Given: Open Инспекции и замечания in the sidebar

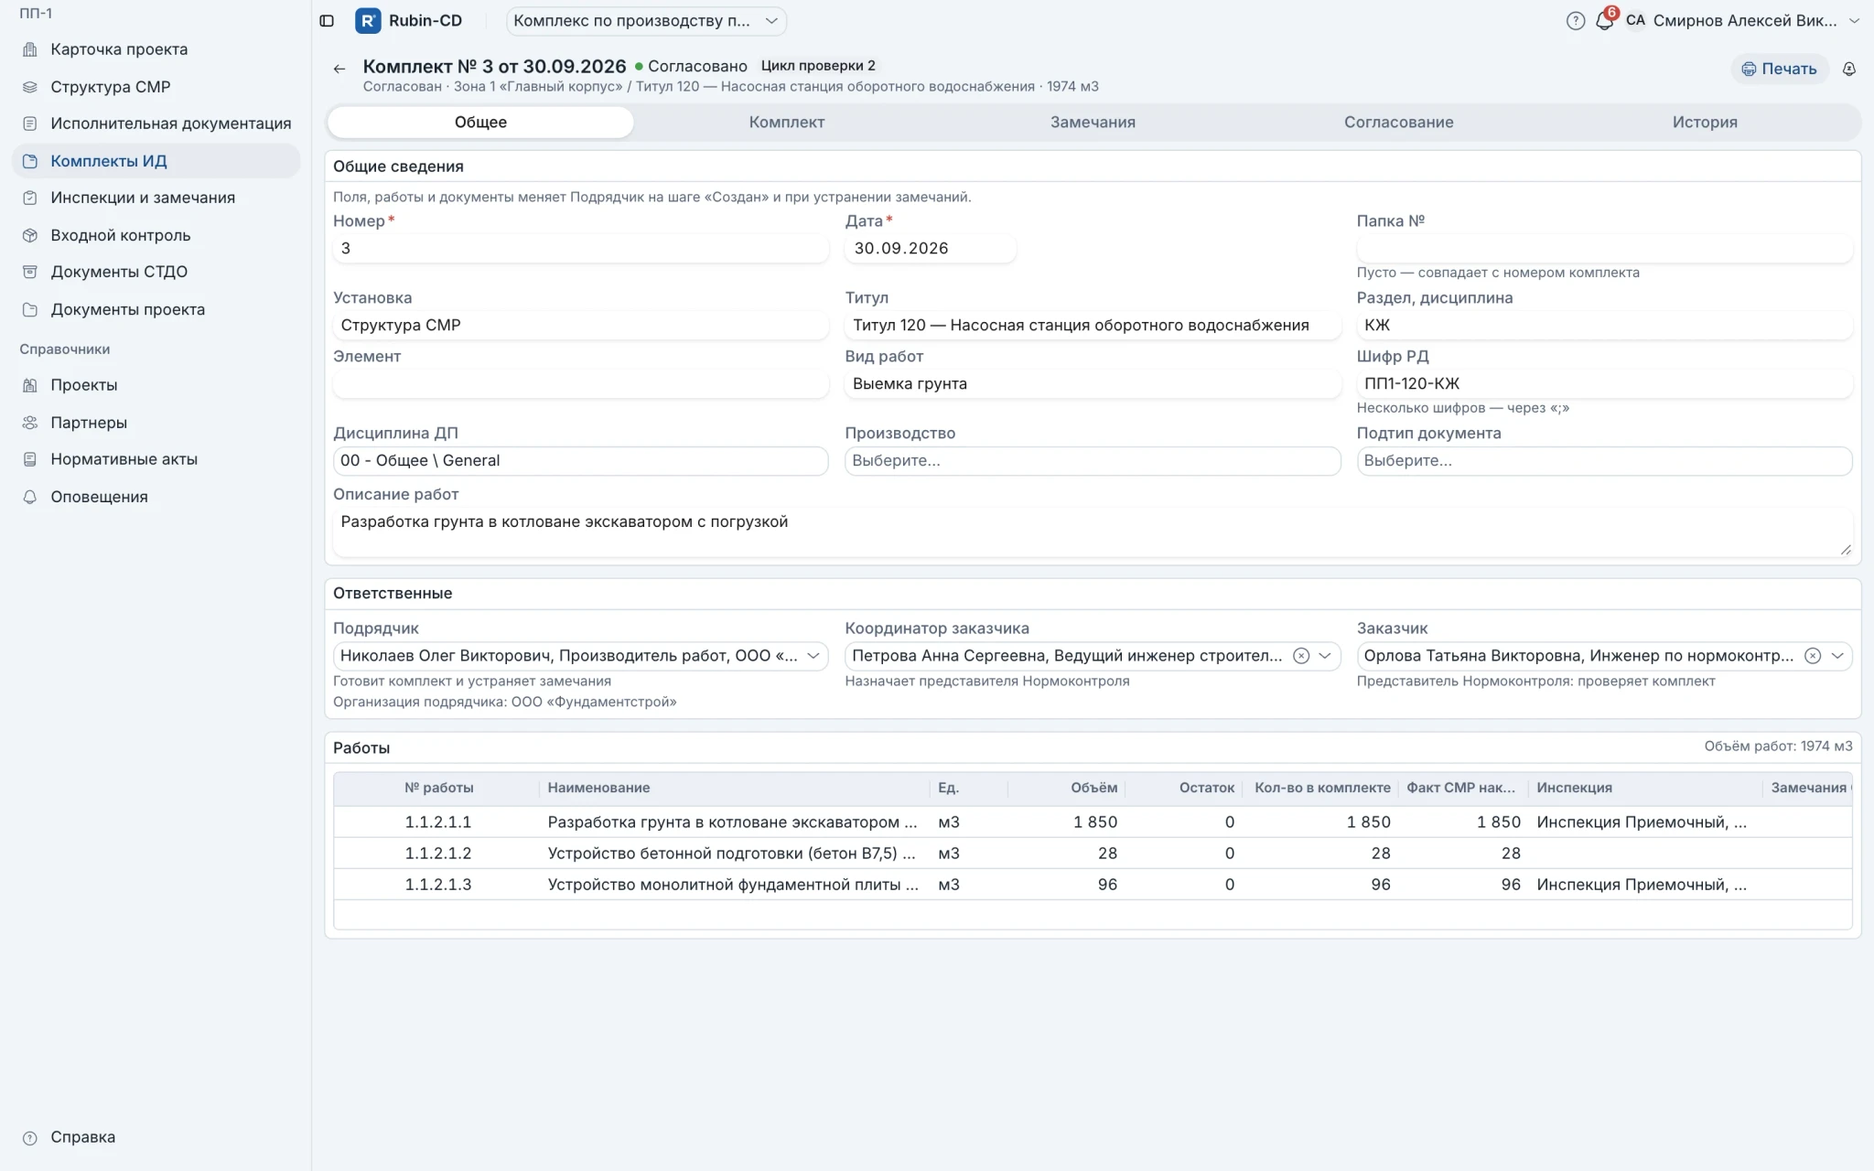Looking at the screenshot, I should pos(143,198).
